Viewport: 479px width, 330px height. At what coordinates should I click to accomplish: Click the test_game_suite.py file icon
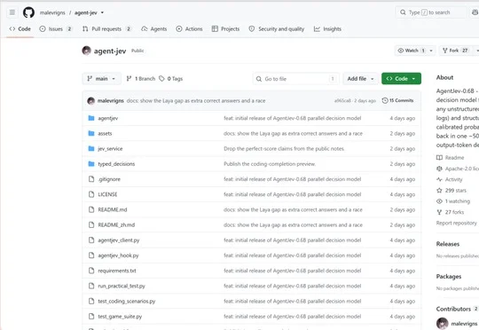tap(91, 317)
